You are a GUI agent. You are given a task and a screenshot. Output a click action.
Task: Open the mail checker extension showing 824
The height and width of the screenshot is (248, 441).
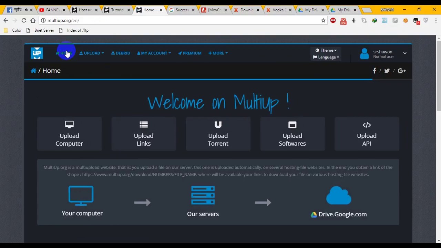tap(343, 21)
